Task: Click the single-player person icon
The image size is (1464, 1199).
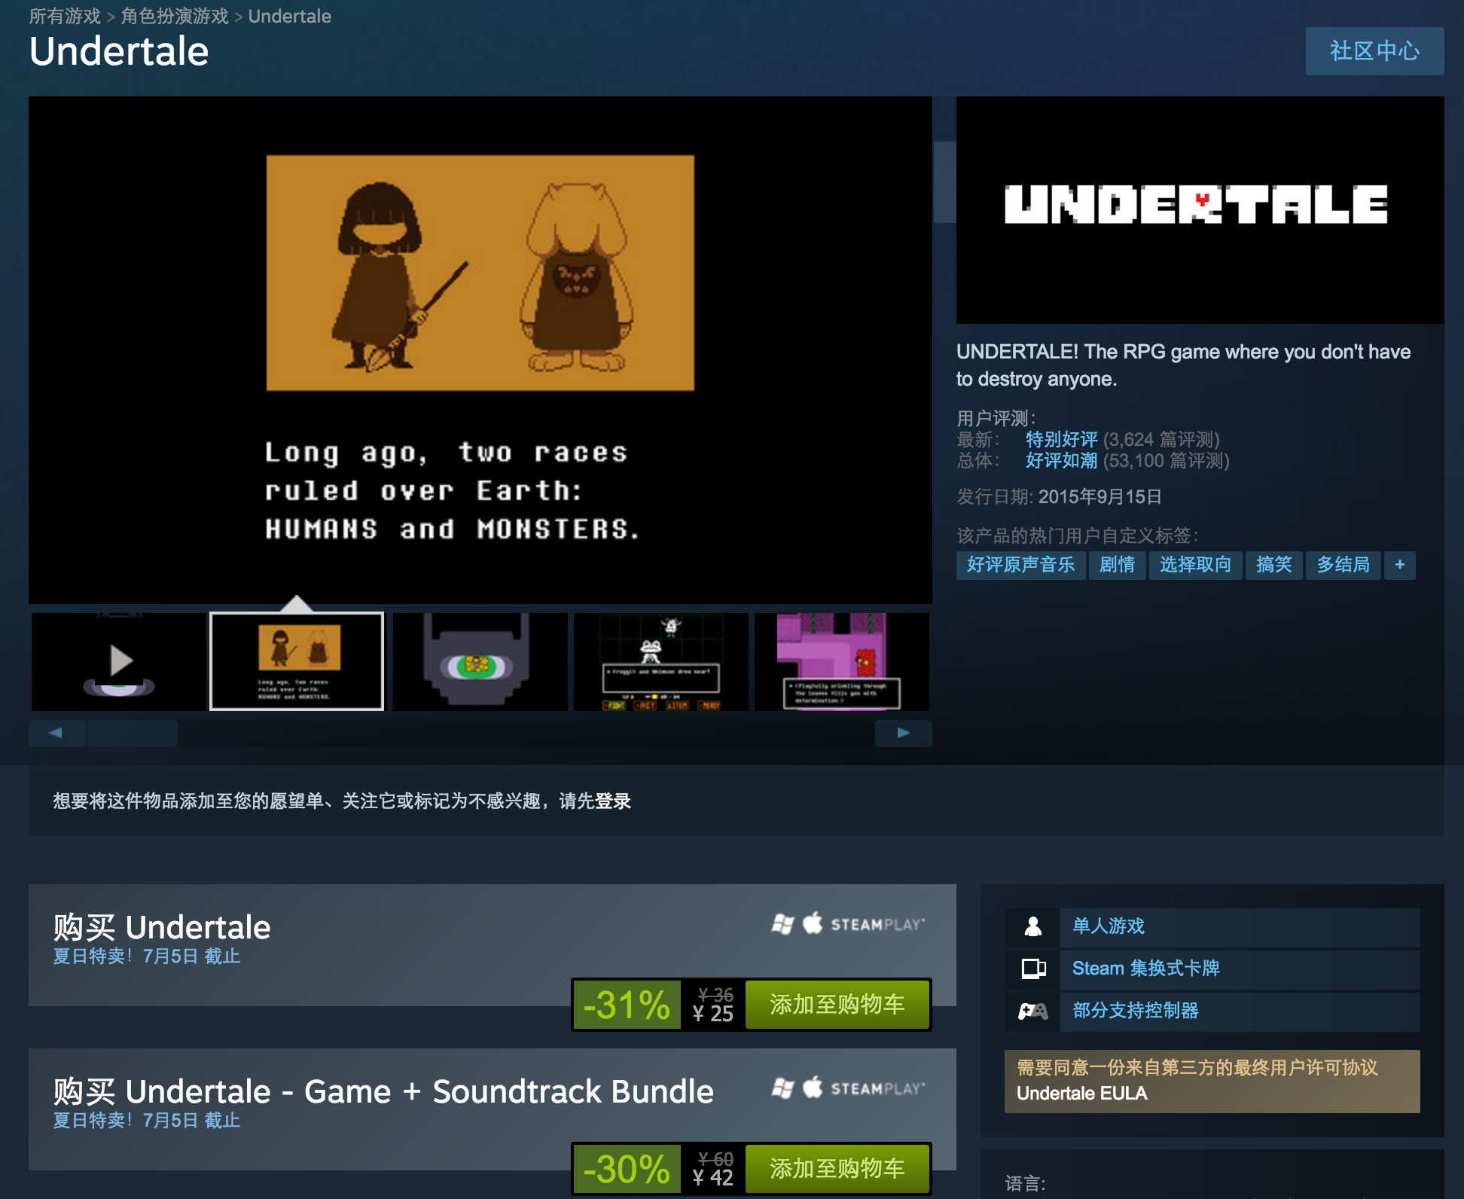Action: 1032,926
